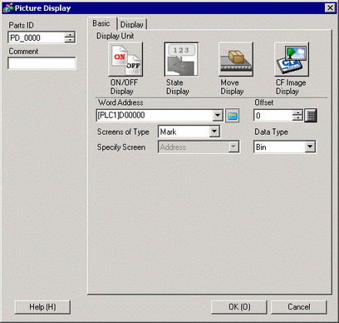Click into the Comment text field

point(42,63)
